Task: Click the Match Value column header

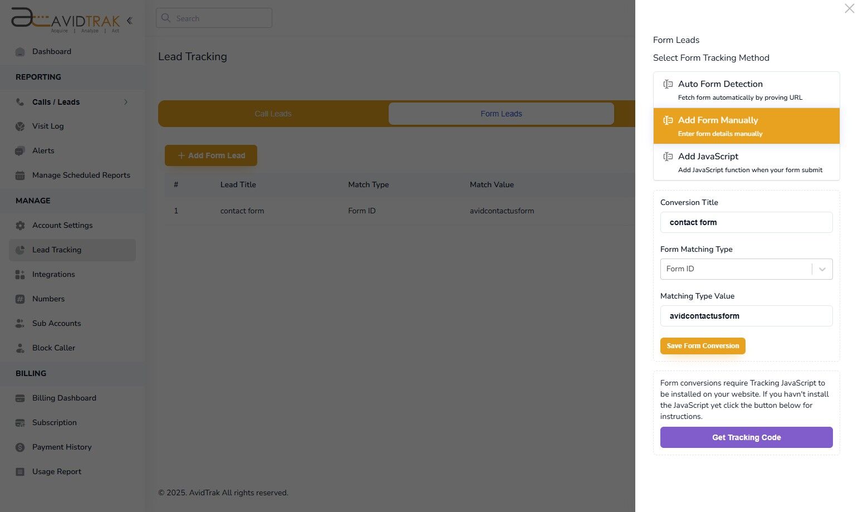Action: click(492, 185)
